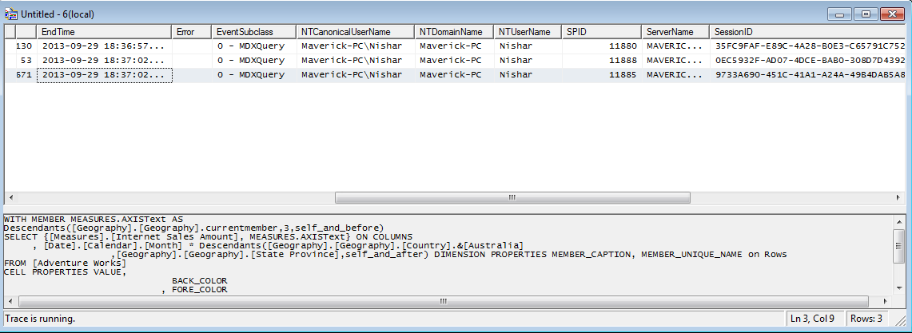Click the Error column header
Screen dimensions: 912x333
192,32
